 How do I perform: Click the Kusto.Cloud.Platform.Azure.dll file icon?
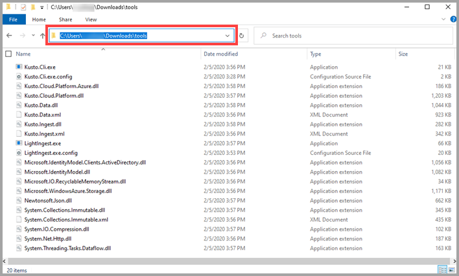(19, 86)
